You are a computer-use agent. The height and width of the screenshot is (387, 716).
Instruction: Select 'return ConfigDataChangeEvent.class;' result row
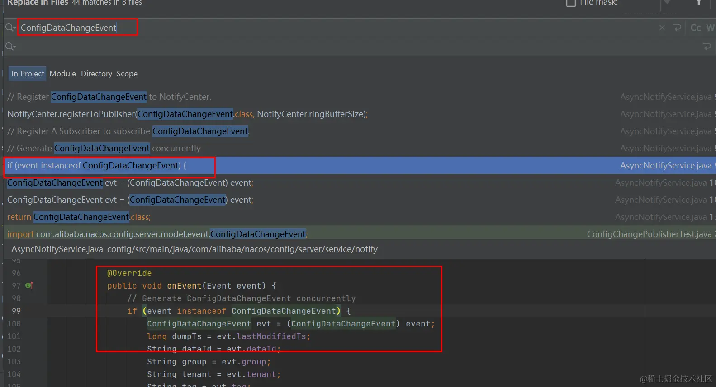coord(360,217)
